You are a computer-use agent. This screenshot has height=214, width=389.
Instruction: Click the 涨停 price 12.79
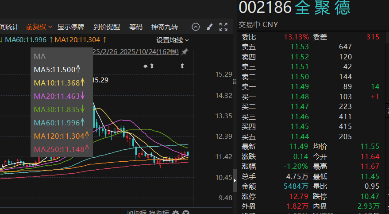click(299, 196)
